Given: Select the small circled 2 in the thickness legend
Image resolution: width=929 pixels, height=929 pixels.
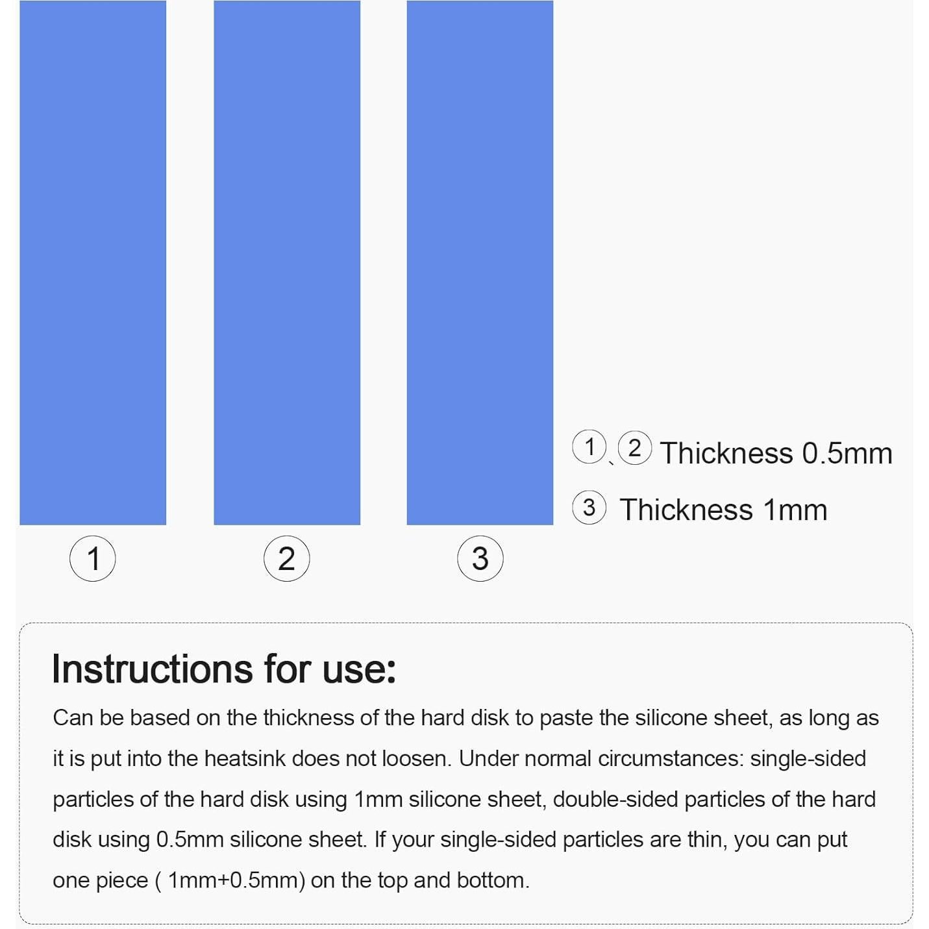Looking at the screenshot, I should tap(634, 447).
